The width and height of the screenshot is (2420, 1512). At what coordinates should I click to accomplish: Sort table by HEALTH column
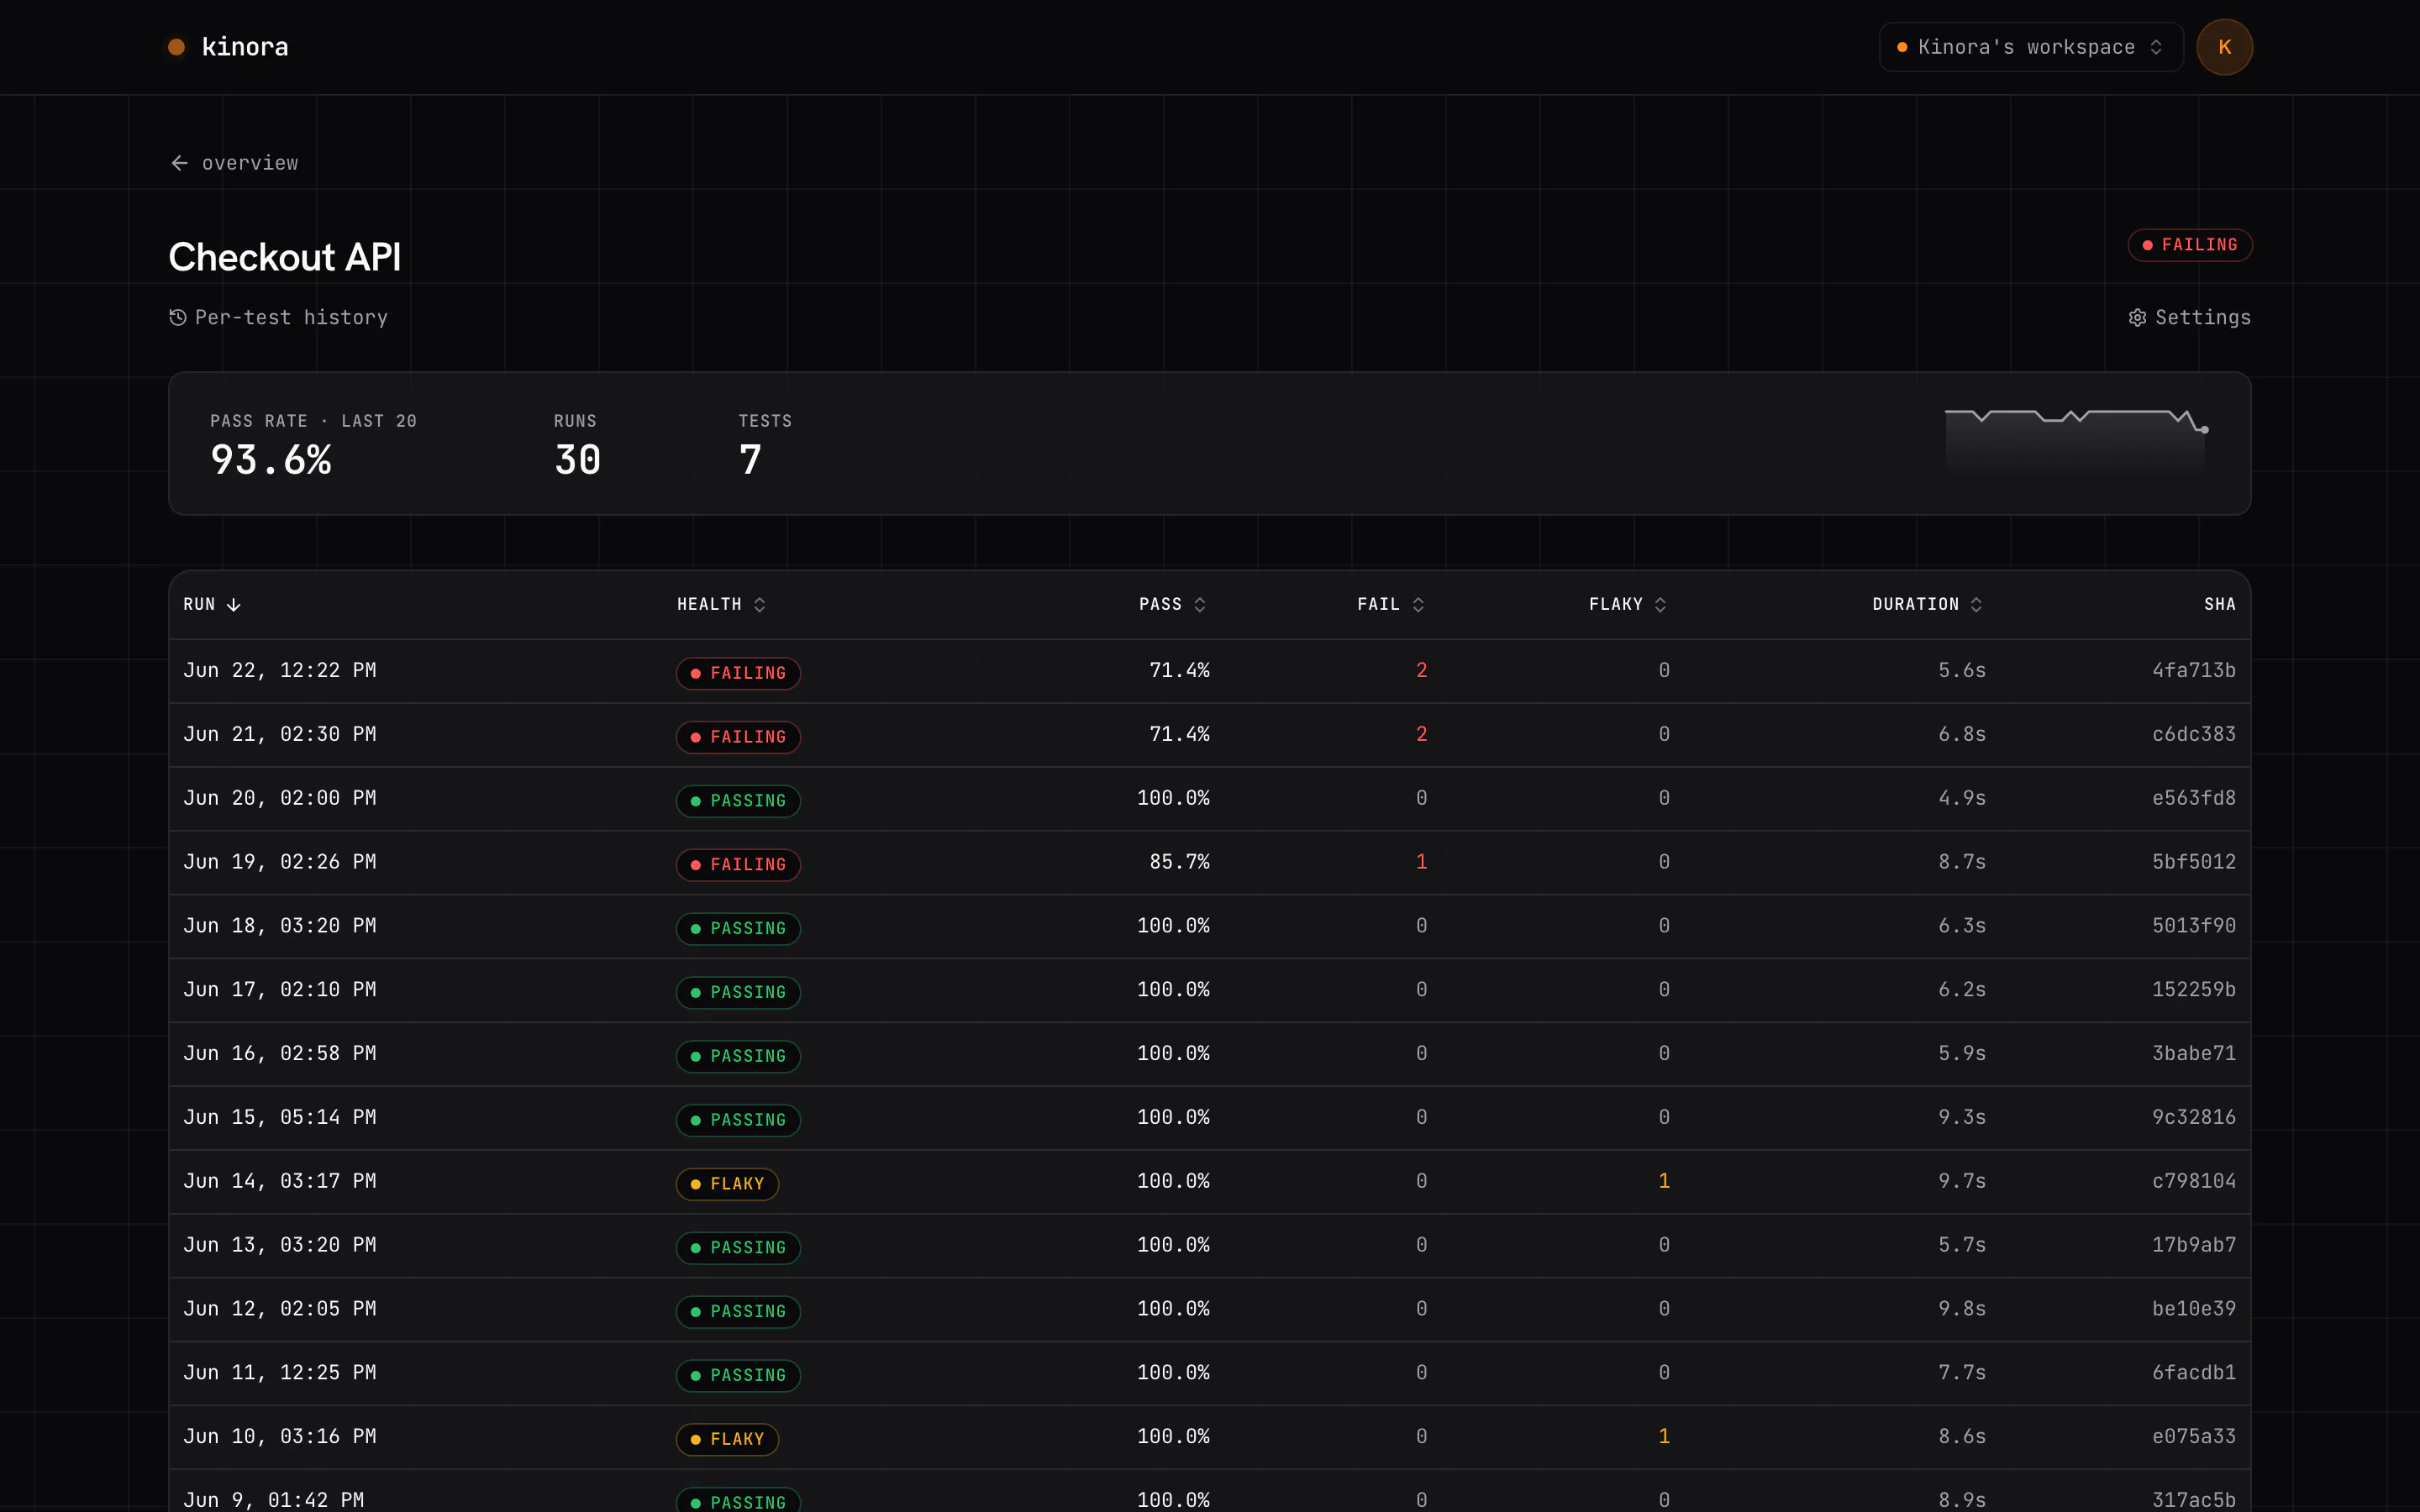point(721,604)
